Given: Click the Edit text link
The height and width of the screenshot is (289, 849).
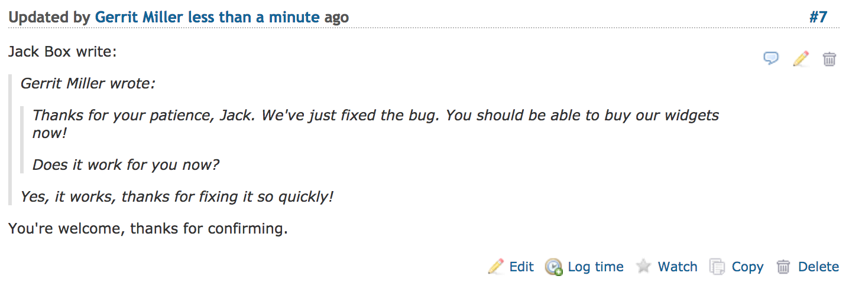Looking at the screenshot, I should click(521, 267).
